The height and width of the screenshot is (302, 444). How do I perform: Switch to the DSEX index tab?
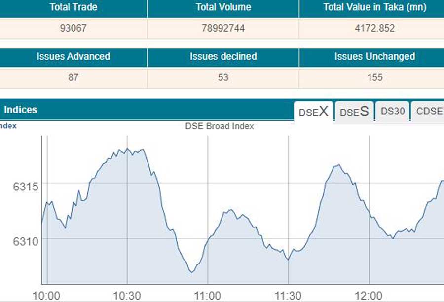(314, 112)
